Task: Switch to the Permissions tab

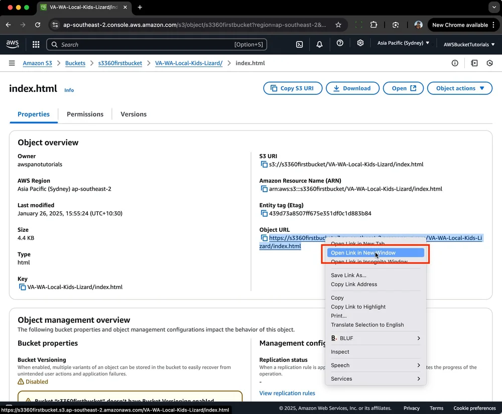Action: 85,114
